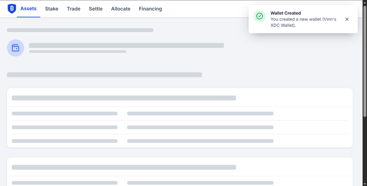This screenshot has width=367, height=186.
Task: Switch to the Stake tab
Action: click(x=52, y=9)
